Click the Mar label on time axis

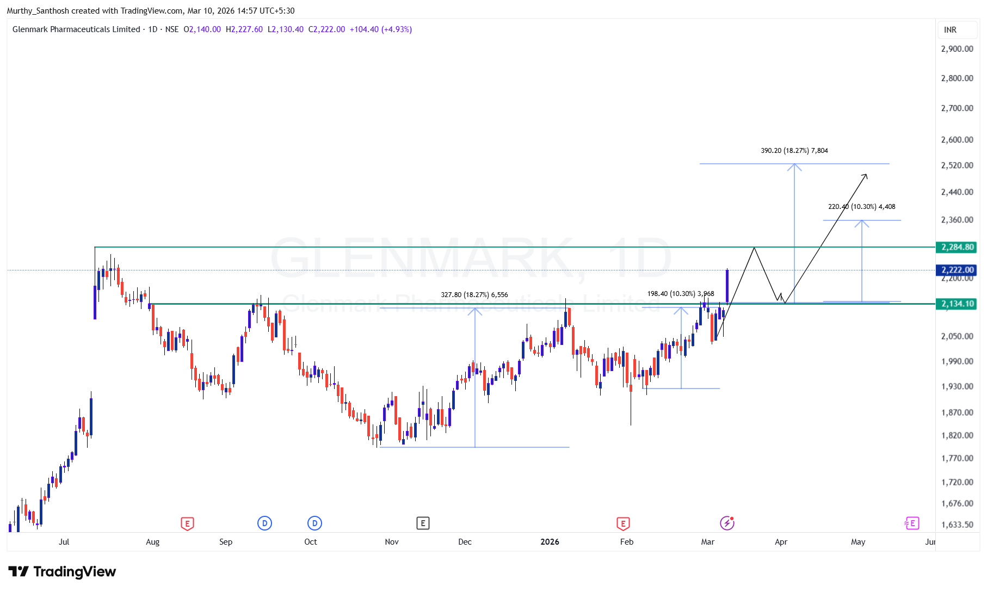tap(708, 542)
